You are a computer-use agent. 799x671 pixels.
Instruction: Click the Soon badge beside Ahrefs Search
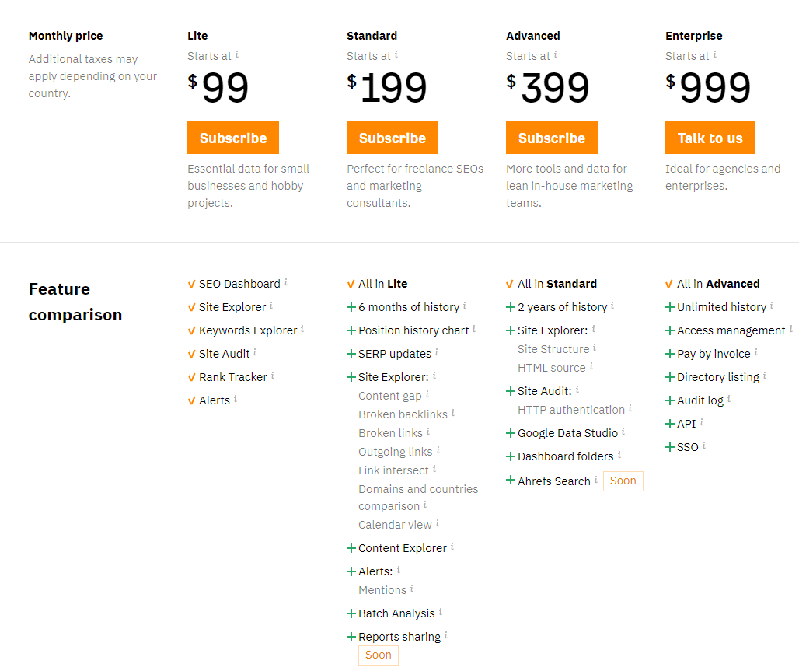pos(623,481)
